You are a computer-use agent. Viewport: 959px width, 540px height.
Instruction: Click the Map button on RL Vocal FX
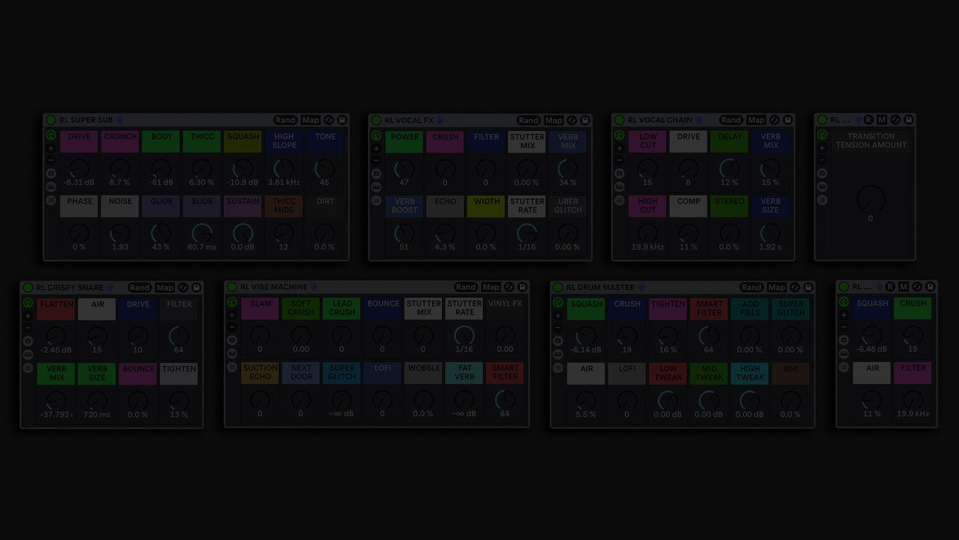[553, 120]
